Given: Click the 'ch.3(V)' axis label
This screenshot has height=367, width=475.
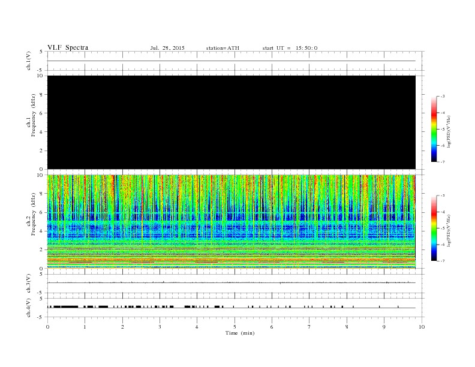Looking at the screenshot, I should pos(28,283).
